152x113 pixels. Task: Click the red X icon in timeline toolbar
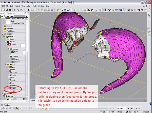pos(46,108)
